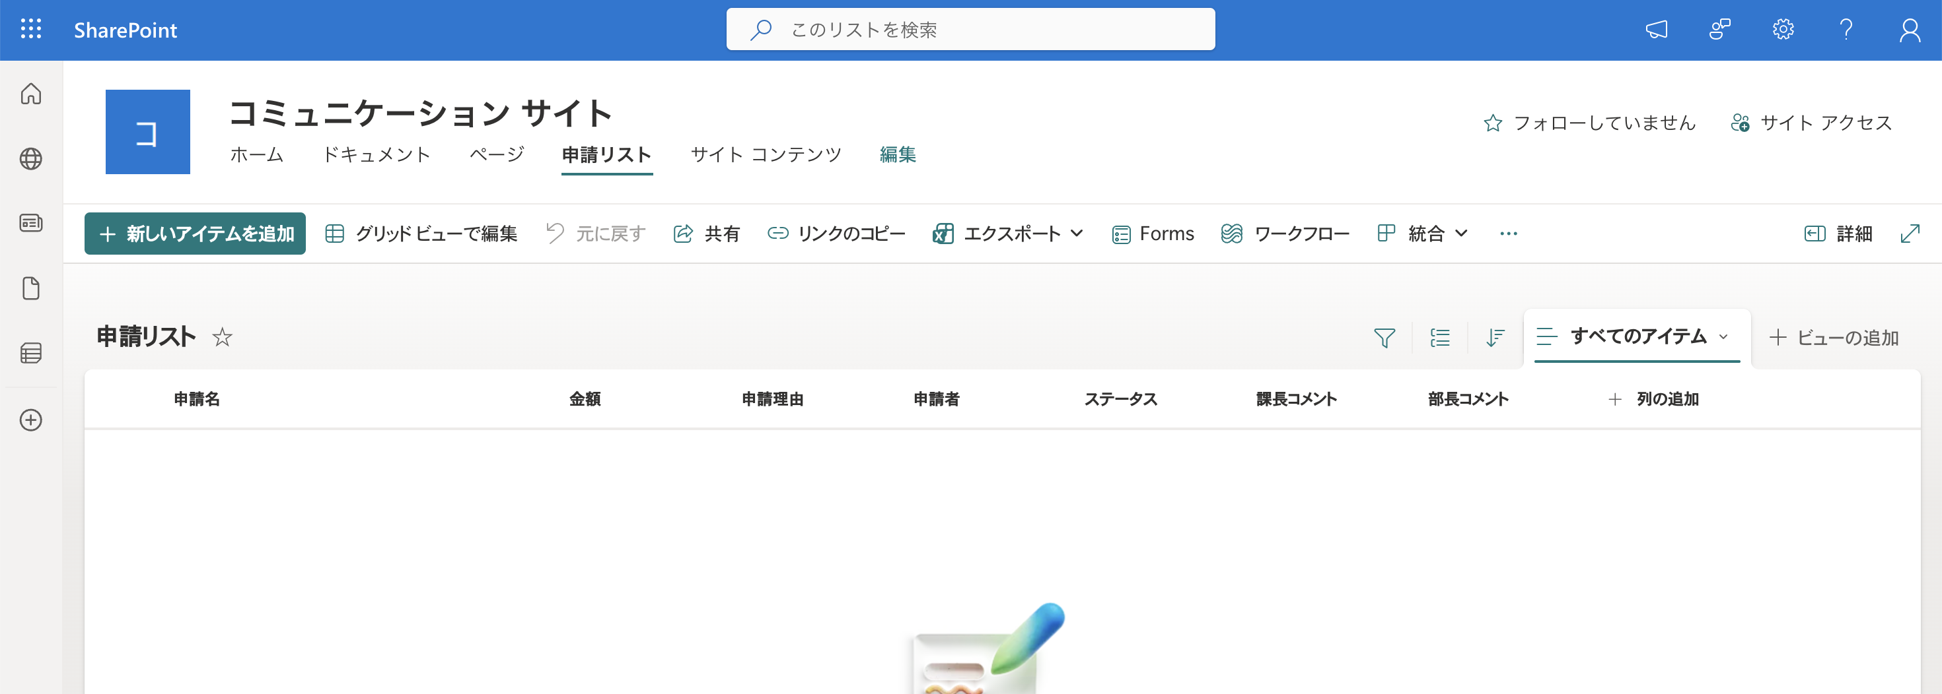Open the 部長コメント column header menu
The image size is (1942, 694).
(x=1468, y=399)
